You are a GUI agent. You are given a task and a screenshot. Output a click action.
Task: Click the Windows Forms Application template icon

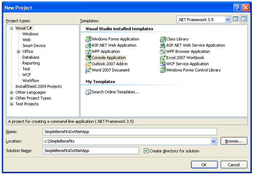click(88, 39)
